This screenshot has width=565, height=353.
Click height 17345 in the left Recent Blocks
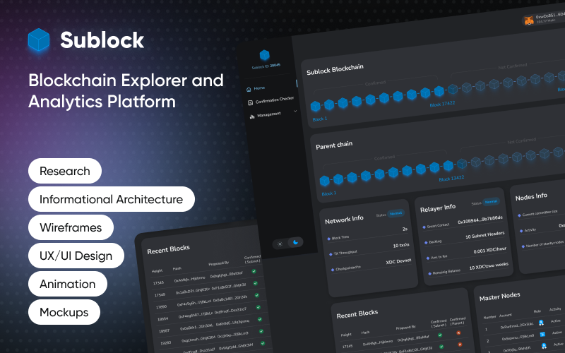158,283
